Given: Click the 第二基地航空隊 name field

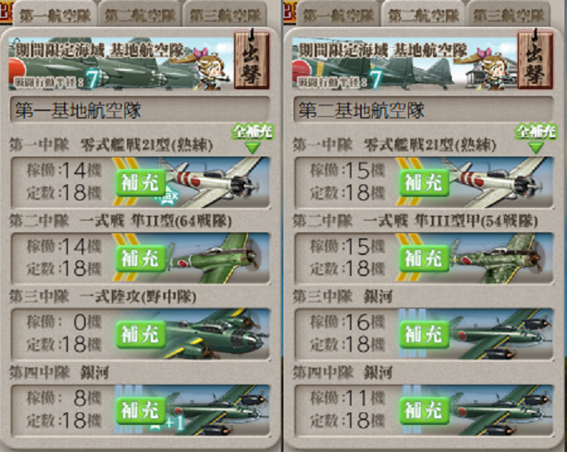Looking at the screenshot, I should coord(424,110).
